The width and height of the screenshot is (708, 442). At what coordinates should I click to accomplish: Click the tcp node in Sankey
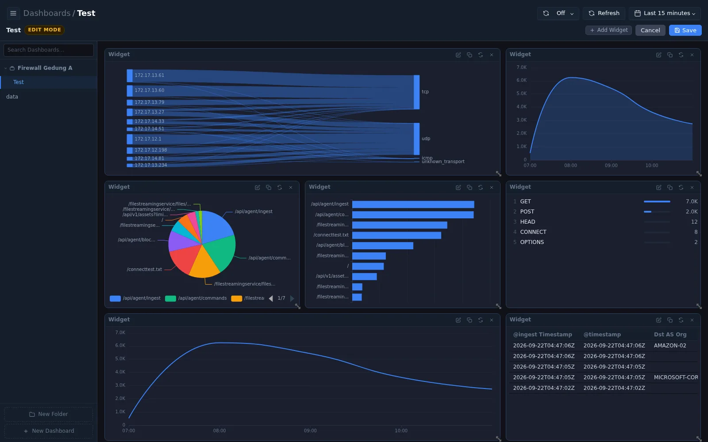pyautogui.click(x=417, y=92)
